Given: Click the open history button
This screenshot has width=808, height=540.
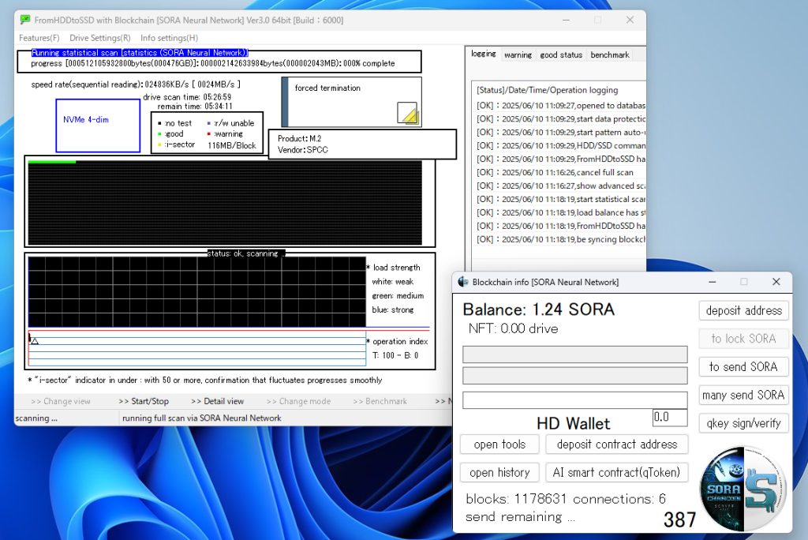Looking at the screenshot, I should coord(499,472).
